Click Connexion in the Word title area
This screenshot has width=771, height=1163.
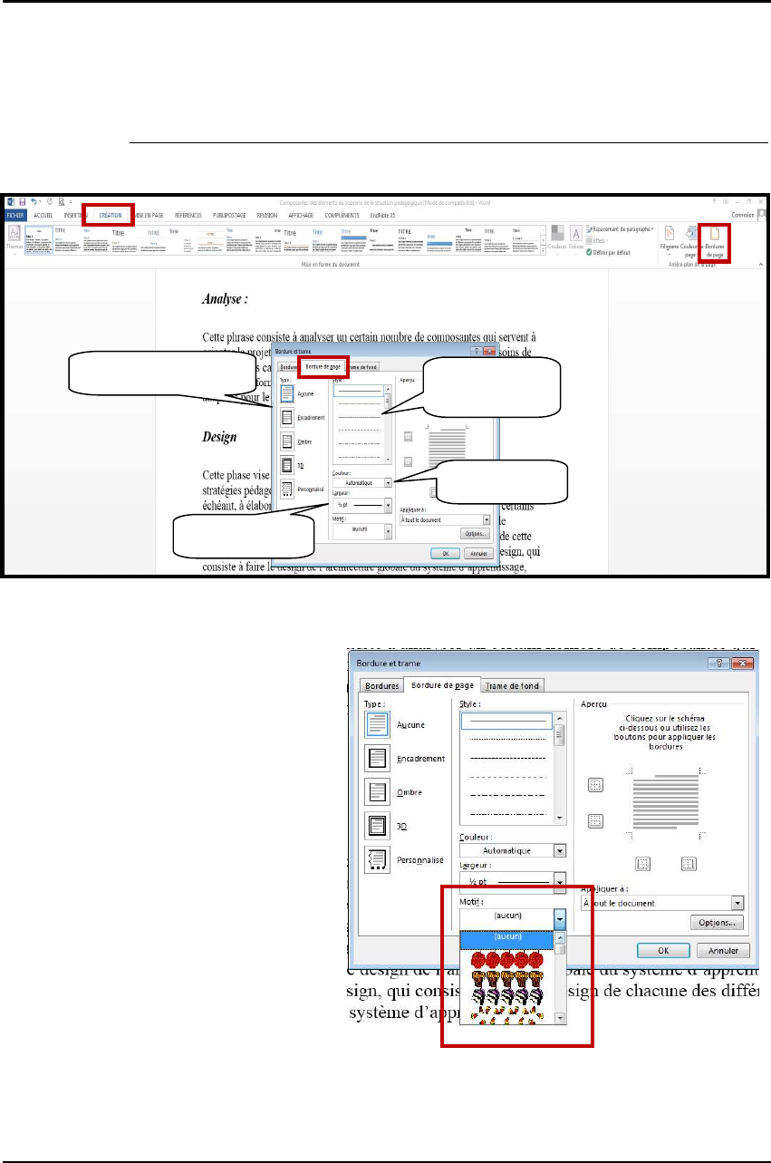pyautogui.click(x=743, y=216)
